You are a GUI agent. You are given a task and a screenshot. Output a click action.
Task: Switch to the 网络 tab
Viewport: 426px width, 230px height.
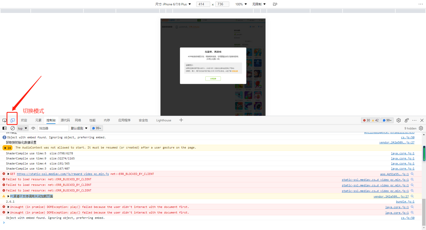(78, 120)
